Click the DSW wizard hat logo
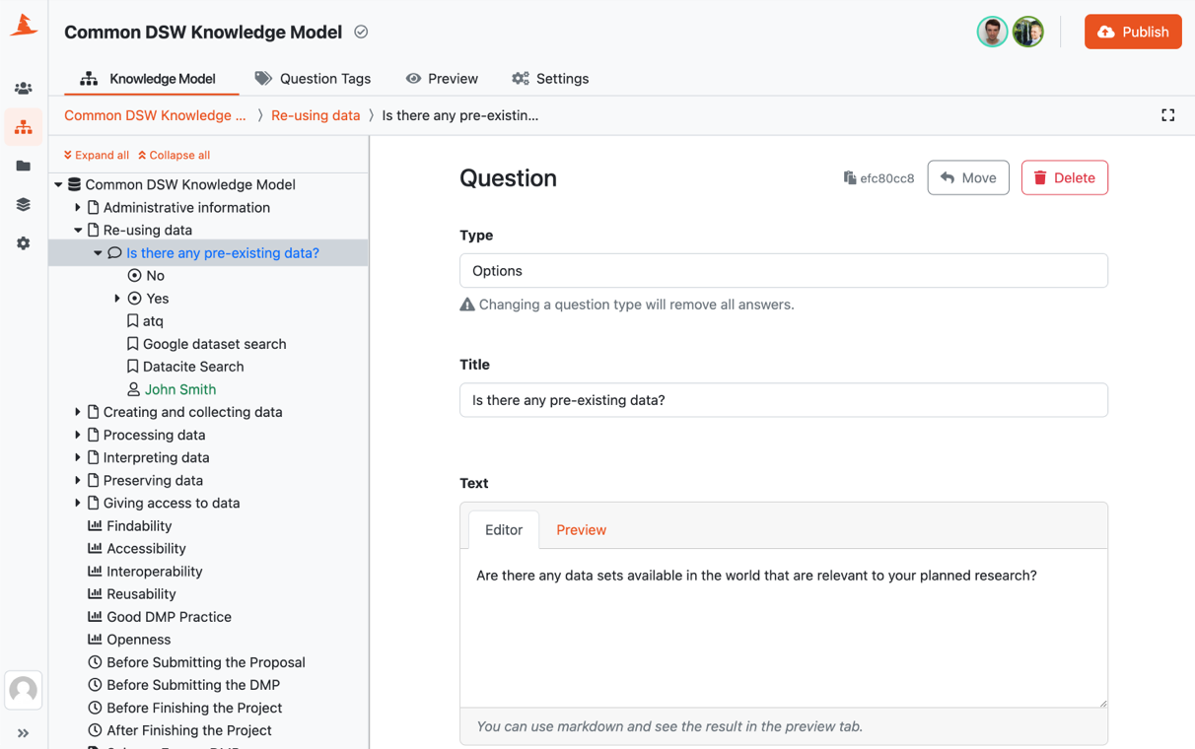 23,27
